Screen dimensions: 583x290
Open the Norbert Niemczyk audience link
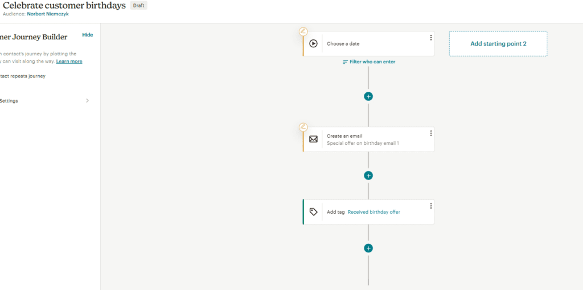point(48,14)
